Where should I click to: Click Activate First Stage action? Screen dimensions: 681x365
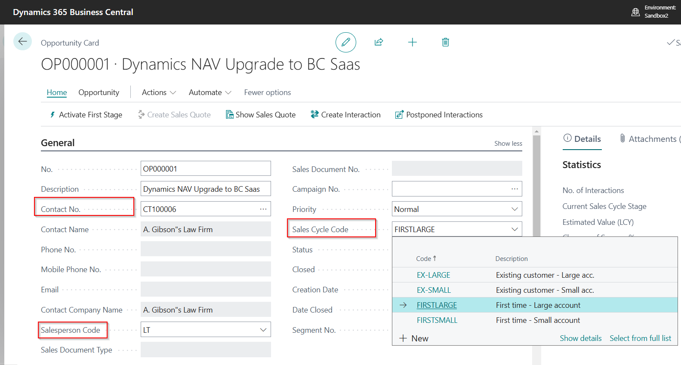[86, 115]
